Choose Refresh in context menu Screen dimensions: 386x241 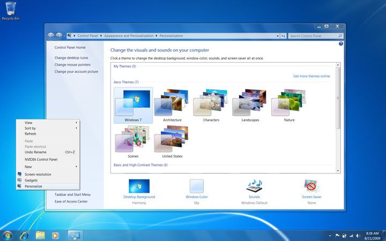click(48, 134)
